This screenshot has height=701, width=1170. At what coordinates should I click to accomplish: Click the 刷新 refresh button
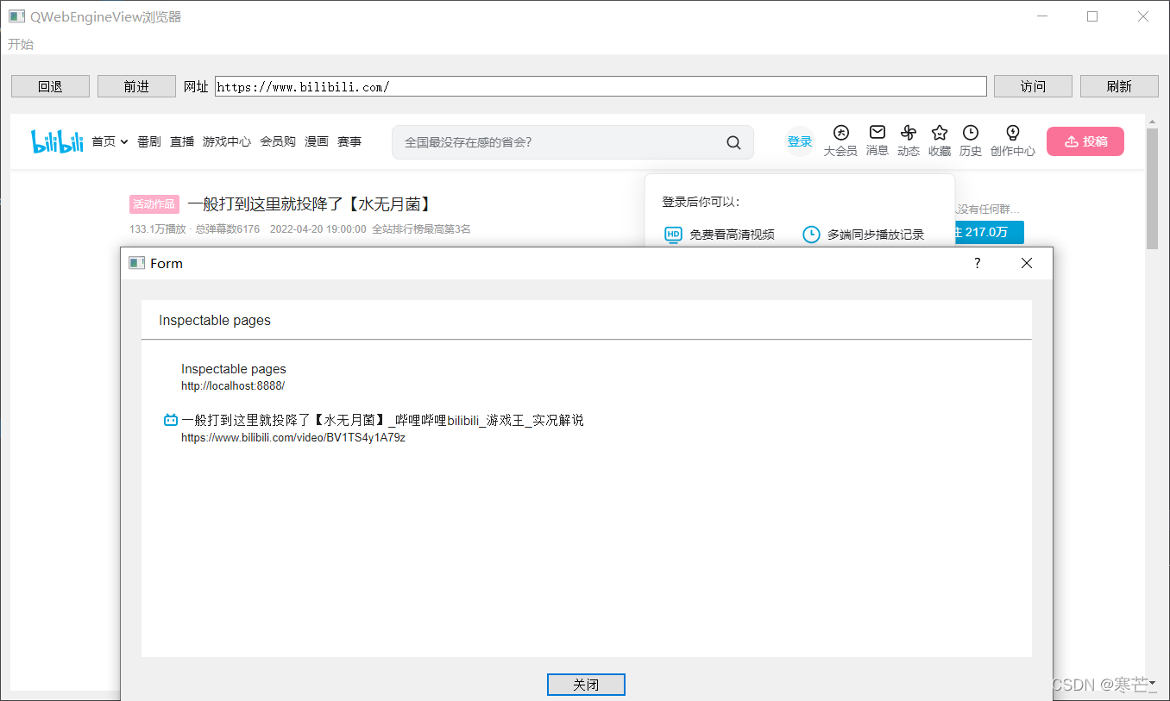[1119, 86]
